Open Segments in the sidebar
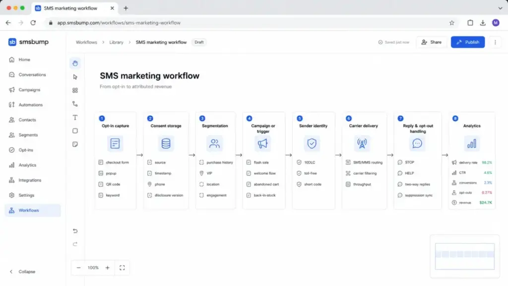The image size is (508, 286). click(x=32, y=135)
